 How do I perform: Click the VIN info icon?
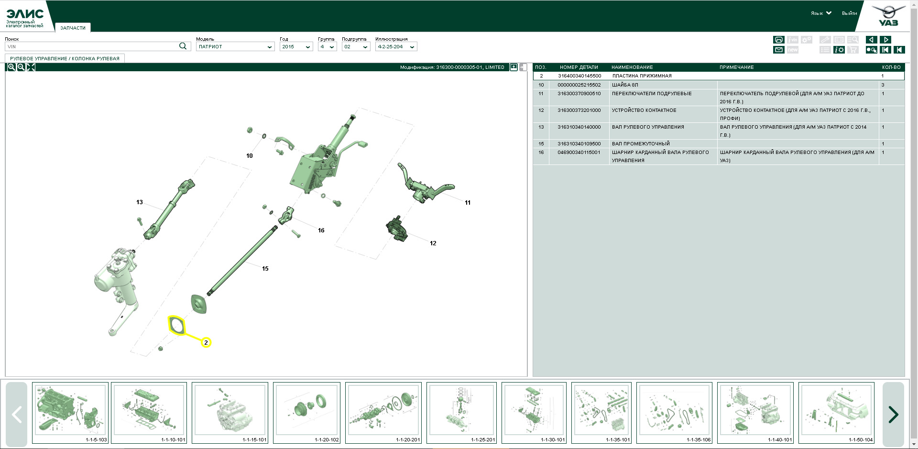pyautogui.click(x=793, y=40)
